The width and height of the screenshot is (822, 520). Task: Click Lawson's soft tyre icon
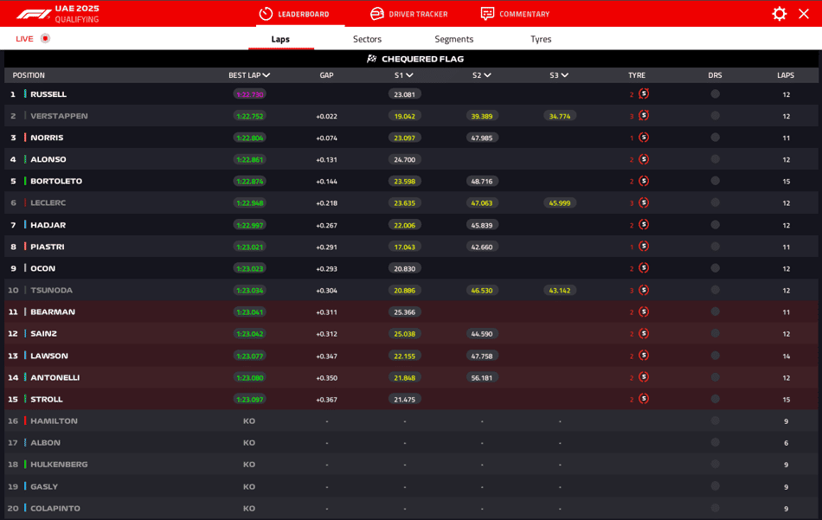644,356
